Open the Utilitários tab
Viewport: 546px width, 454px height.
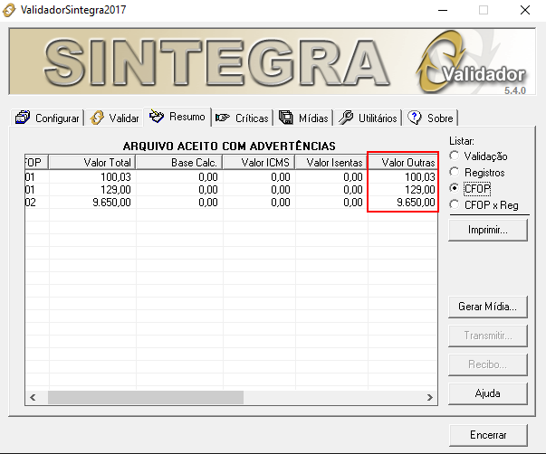pos(368,118)
